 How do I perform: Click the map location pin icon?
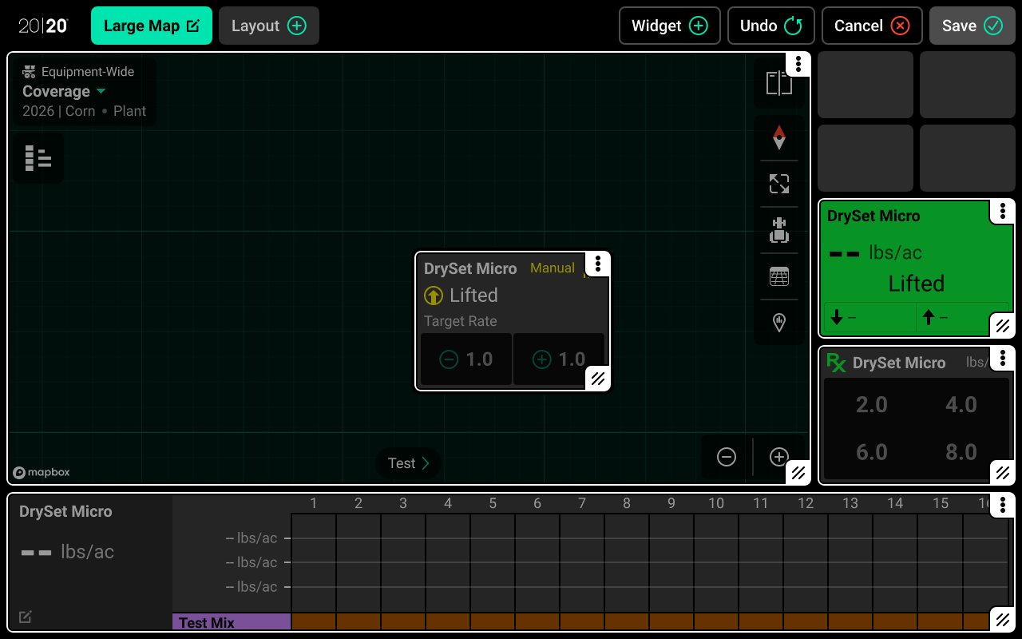click(778, 322)
